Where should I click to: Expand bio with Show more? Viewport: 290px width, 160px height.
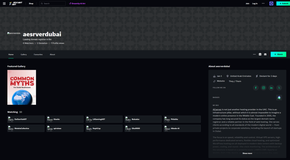247,153
